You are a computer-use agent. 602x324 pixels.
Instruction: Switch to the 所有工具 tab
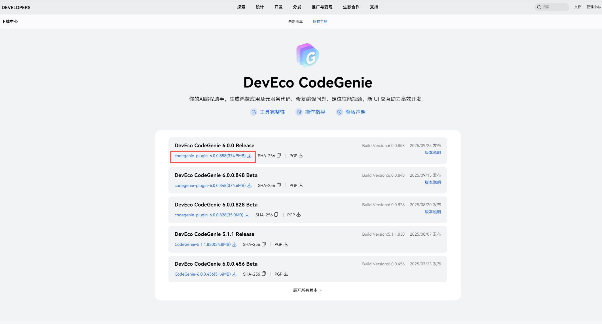[320, 22]
